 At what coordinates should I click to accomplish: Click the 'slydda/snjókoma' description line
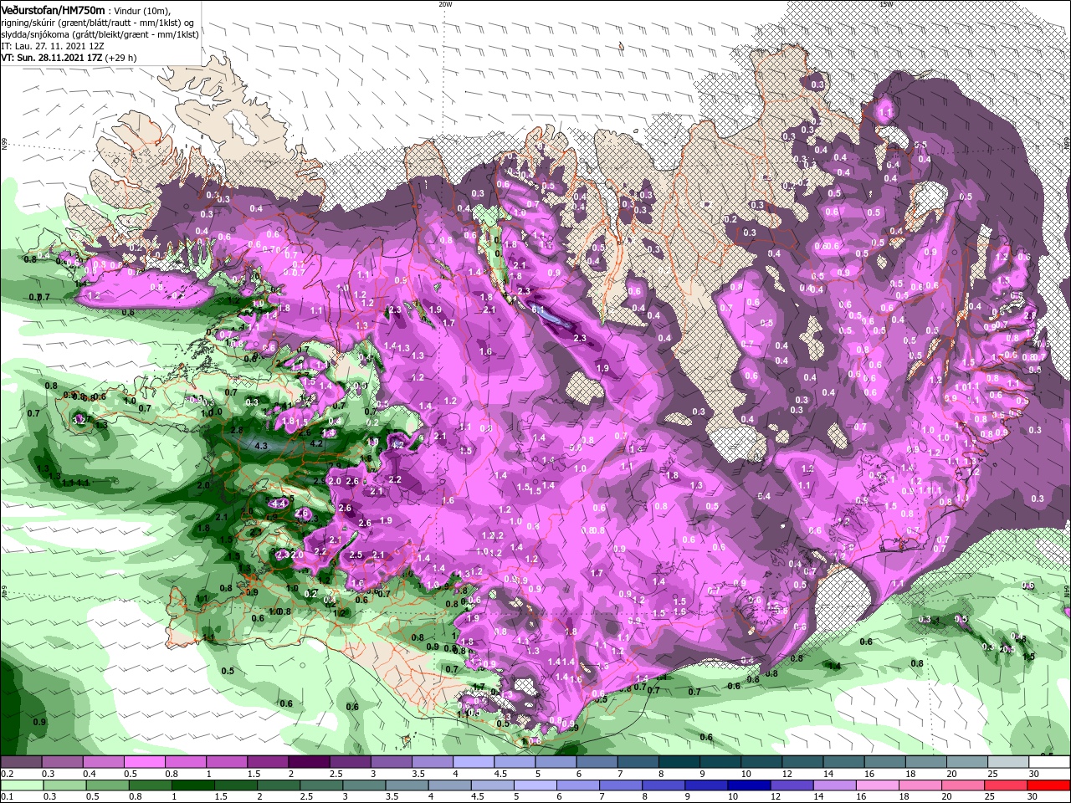click(x=99, y=34)
